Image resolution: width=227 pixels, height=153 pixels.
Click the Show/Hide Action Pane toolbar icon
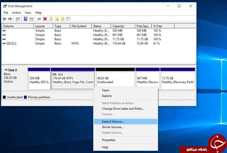[31, 19]
